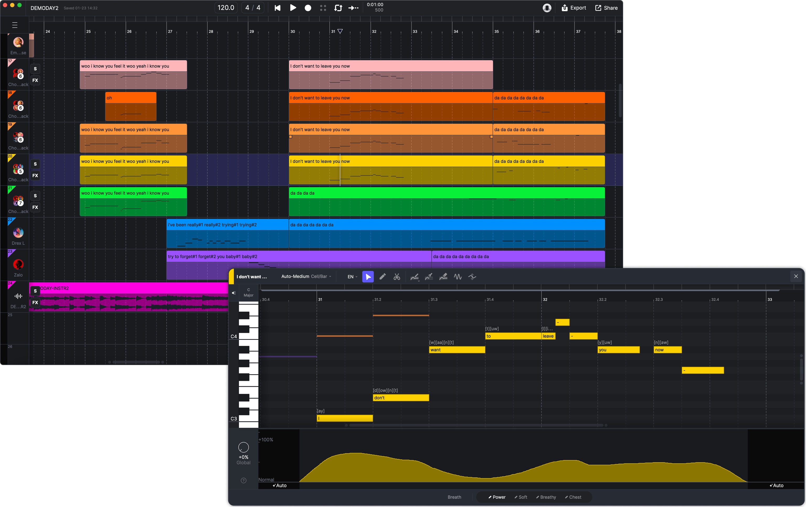Screen dimensions: 806x507
Task: Select the vibrato wave tool
Action: (458, 277)
